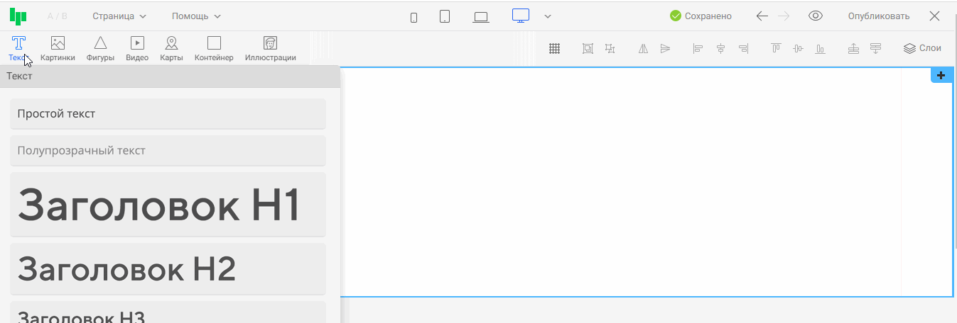Select the Фигуры shapes tool
The image size is (957, 323).
[x=100, y=48]
